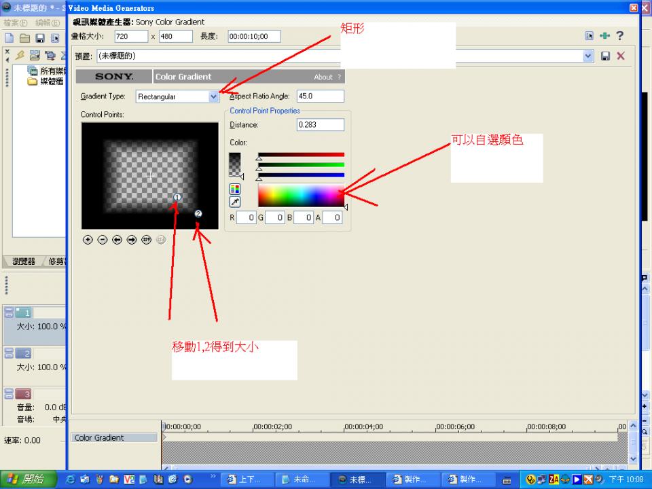This screenshot has width=652, height=489.
Task: Click the Color Gradient keyframe track label
Action: 113,437
